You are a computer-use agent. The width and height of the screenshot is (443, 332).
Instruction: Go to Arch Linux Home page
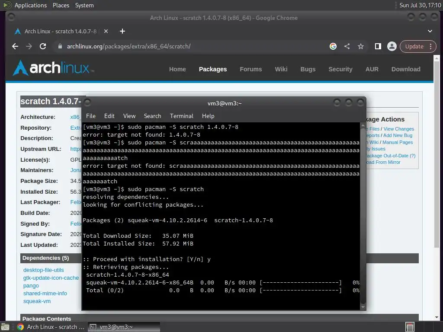pyautogui.click(x=177, y=69)
